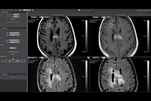This screenshot has width=151, height=101.
Task: Click the corner icon of the bottom-right FLAIR viewport
Action: [x=88, y=58]
